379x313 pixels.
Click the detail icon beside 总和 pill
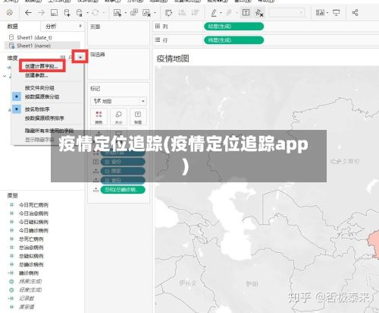pos(96,190)
